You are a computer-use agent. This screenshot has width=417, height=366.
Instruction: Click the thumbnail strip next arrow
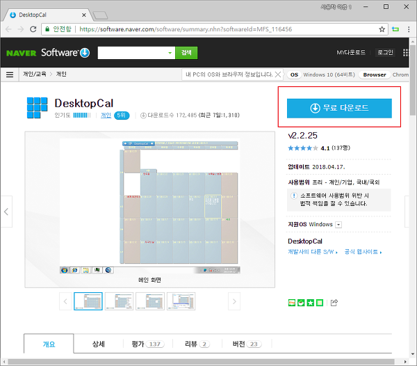tap(234, 301)
